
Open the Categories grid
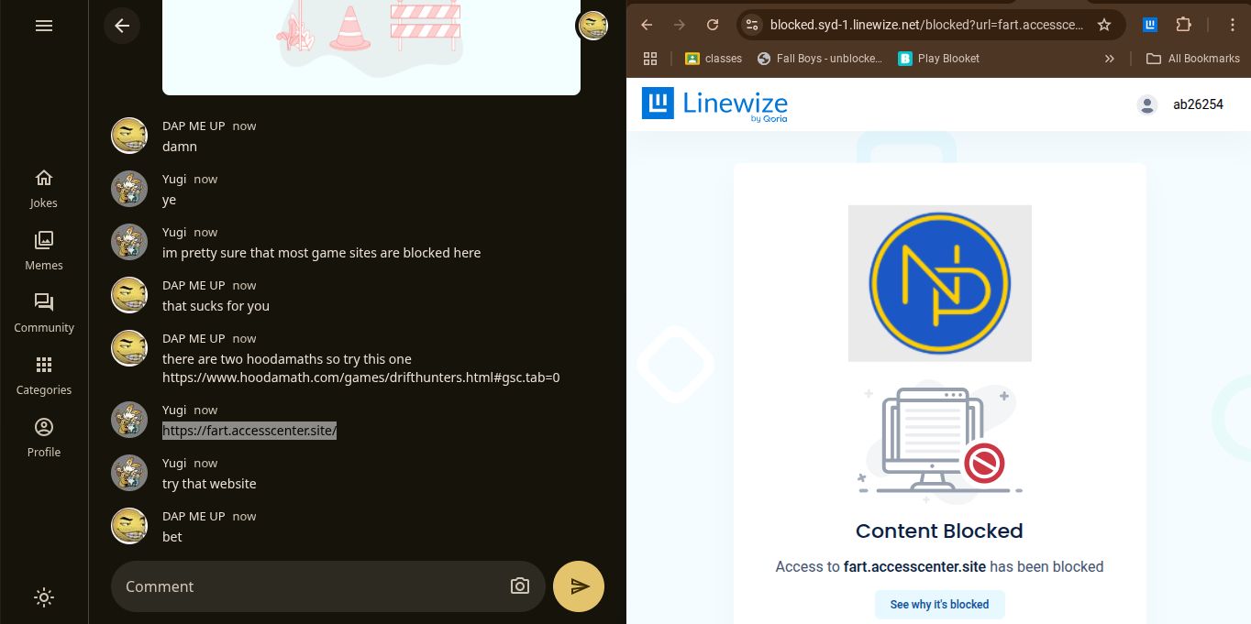[43, 375]
